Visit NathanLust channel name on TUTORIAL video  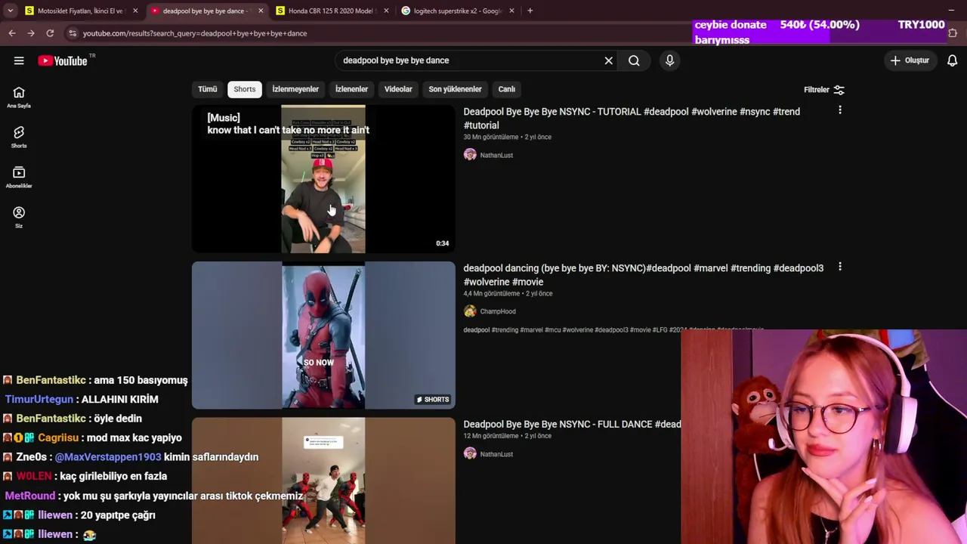(496, 155)
